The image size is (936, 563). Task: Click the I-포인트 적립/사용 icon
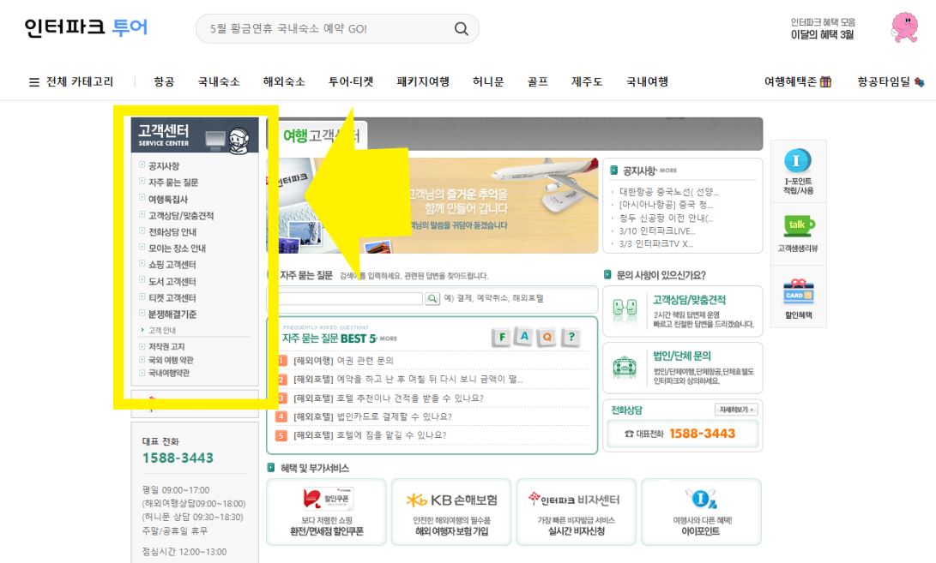pos(798,161)
